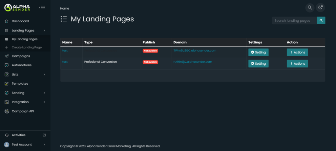
Task: Expand the Sending menu chevron
Action: (x=44, y=93)
